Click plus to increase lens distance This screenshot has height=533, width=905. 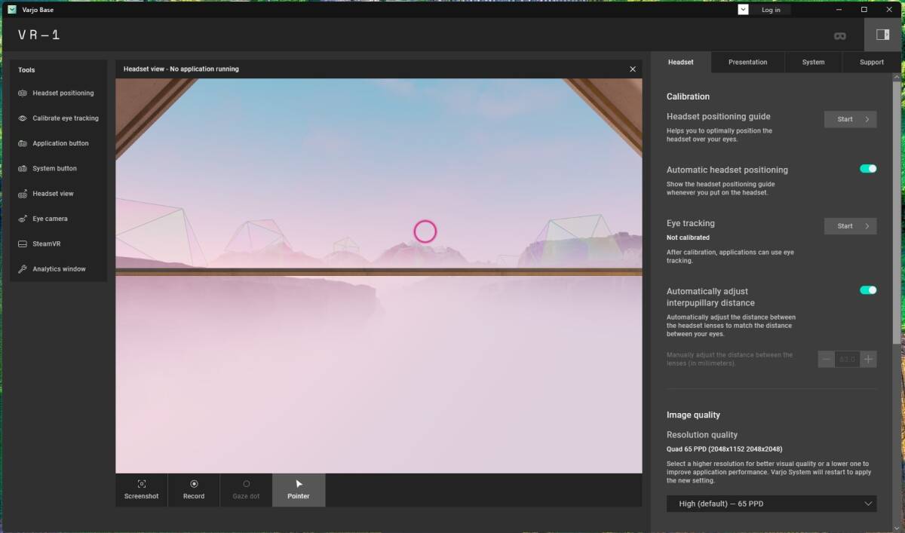pos(869,360)
